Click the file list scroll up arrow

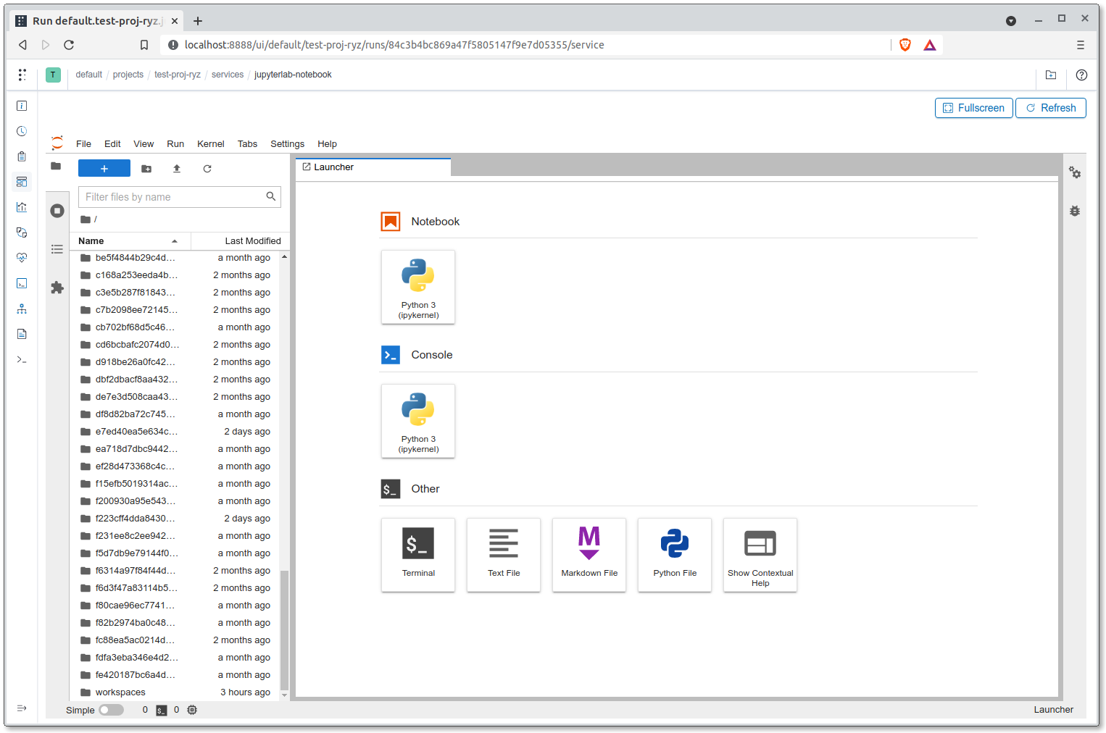pyautogui.click(x=284, y=256)
